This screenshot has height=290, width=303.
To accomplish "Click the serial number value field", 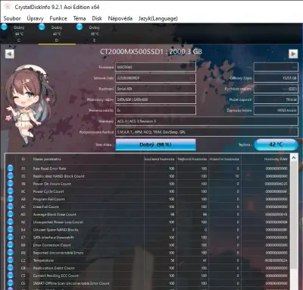I will click(x=155, y=78).
